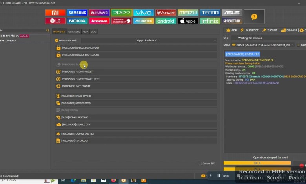The image size is (306, 184).
Task: Switch to the FUNCTIONS tab
Action: (x=74, y=32)
